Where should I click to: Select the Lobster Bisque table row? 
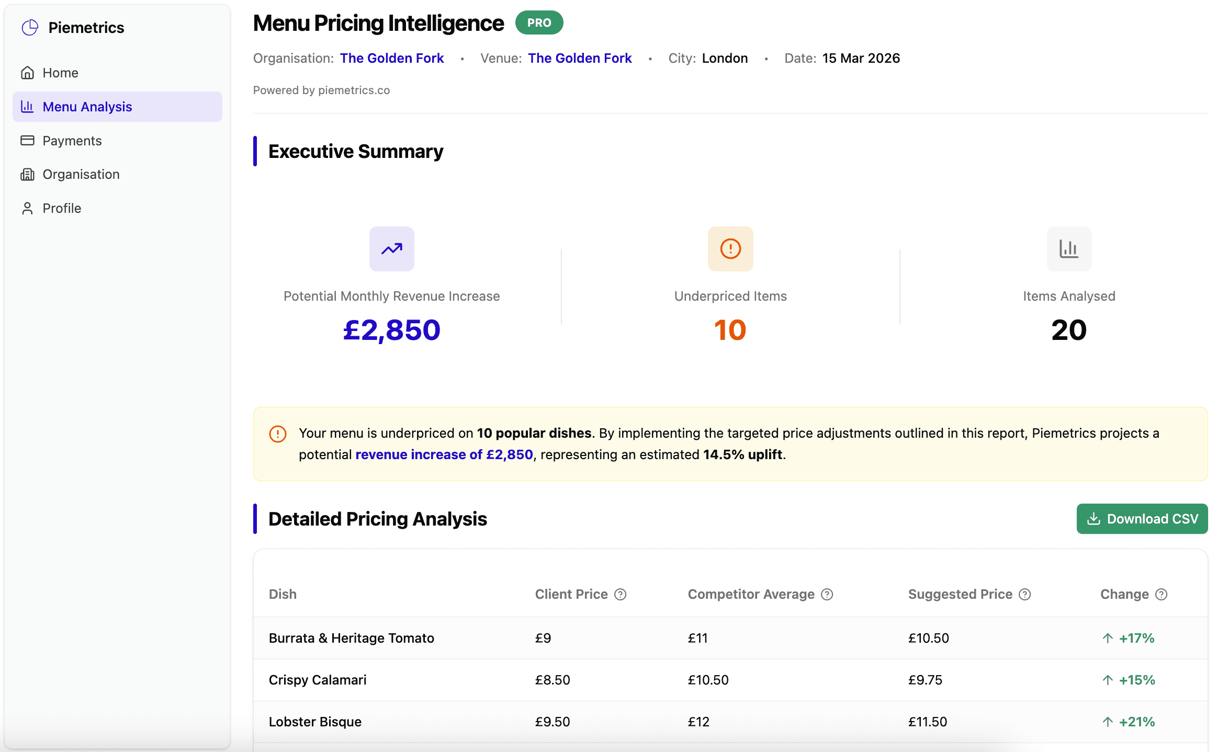click(315, 722)
